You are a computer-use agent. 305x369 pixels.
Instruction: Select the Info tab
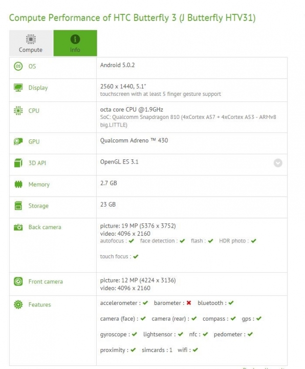coord(75,43)
